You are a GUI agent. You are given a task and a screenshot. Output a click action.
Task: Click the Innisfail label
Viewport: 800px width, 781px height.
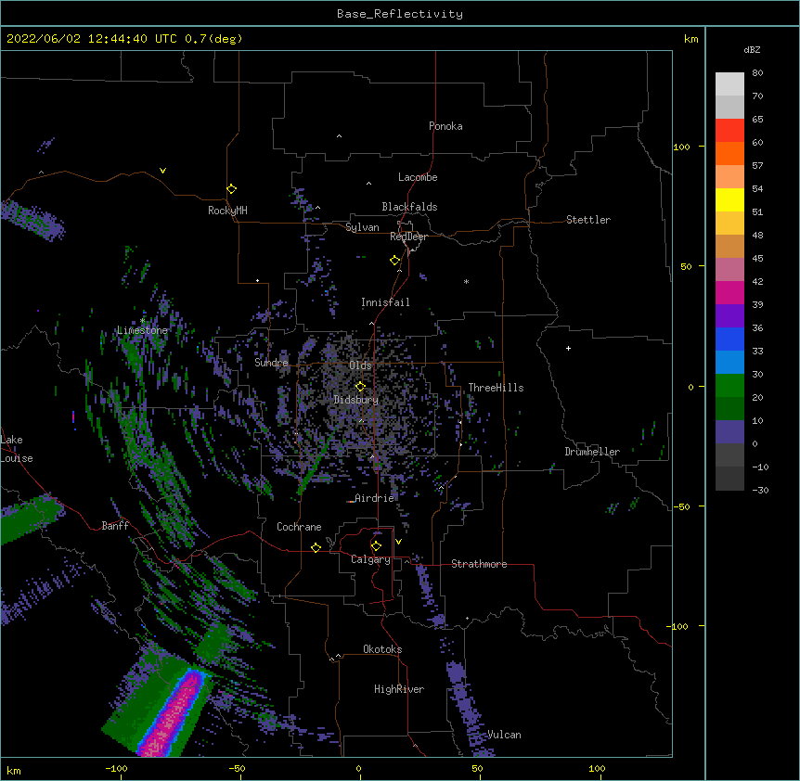(x=385, y=302)
